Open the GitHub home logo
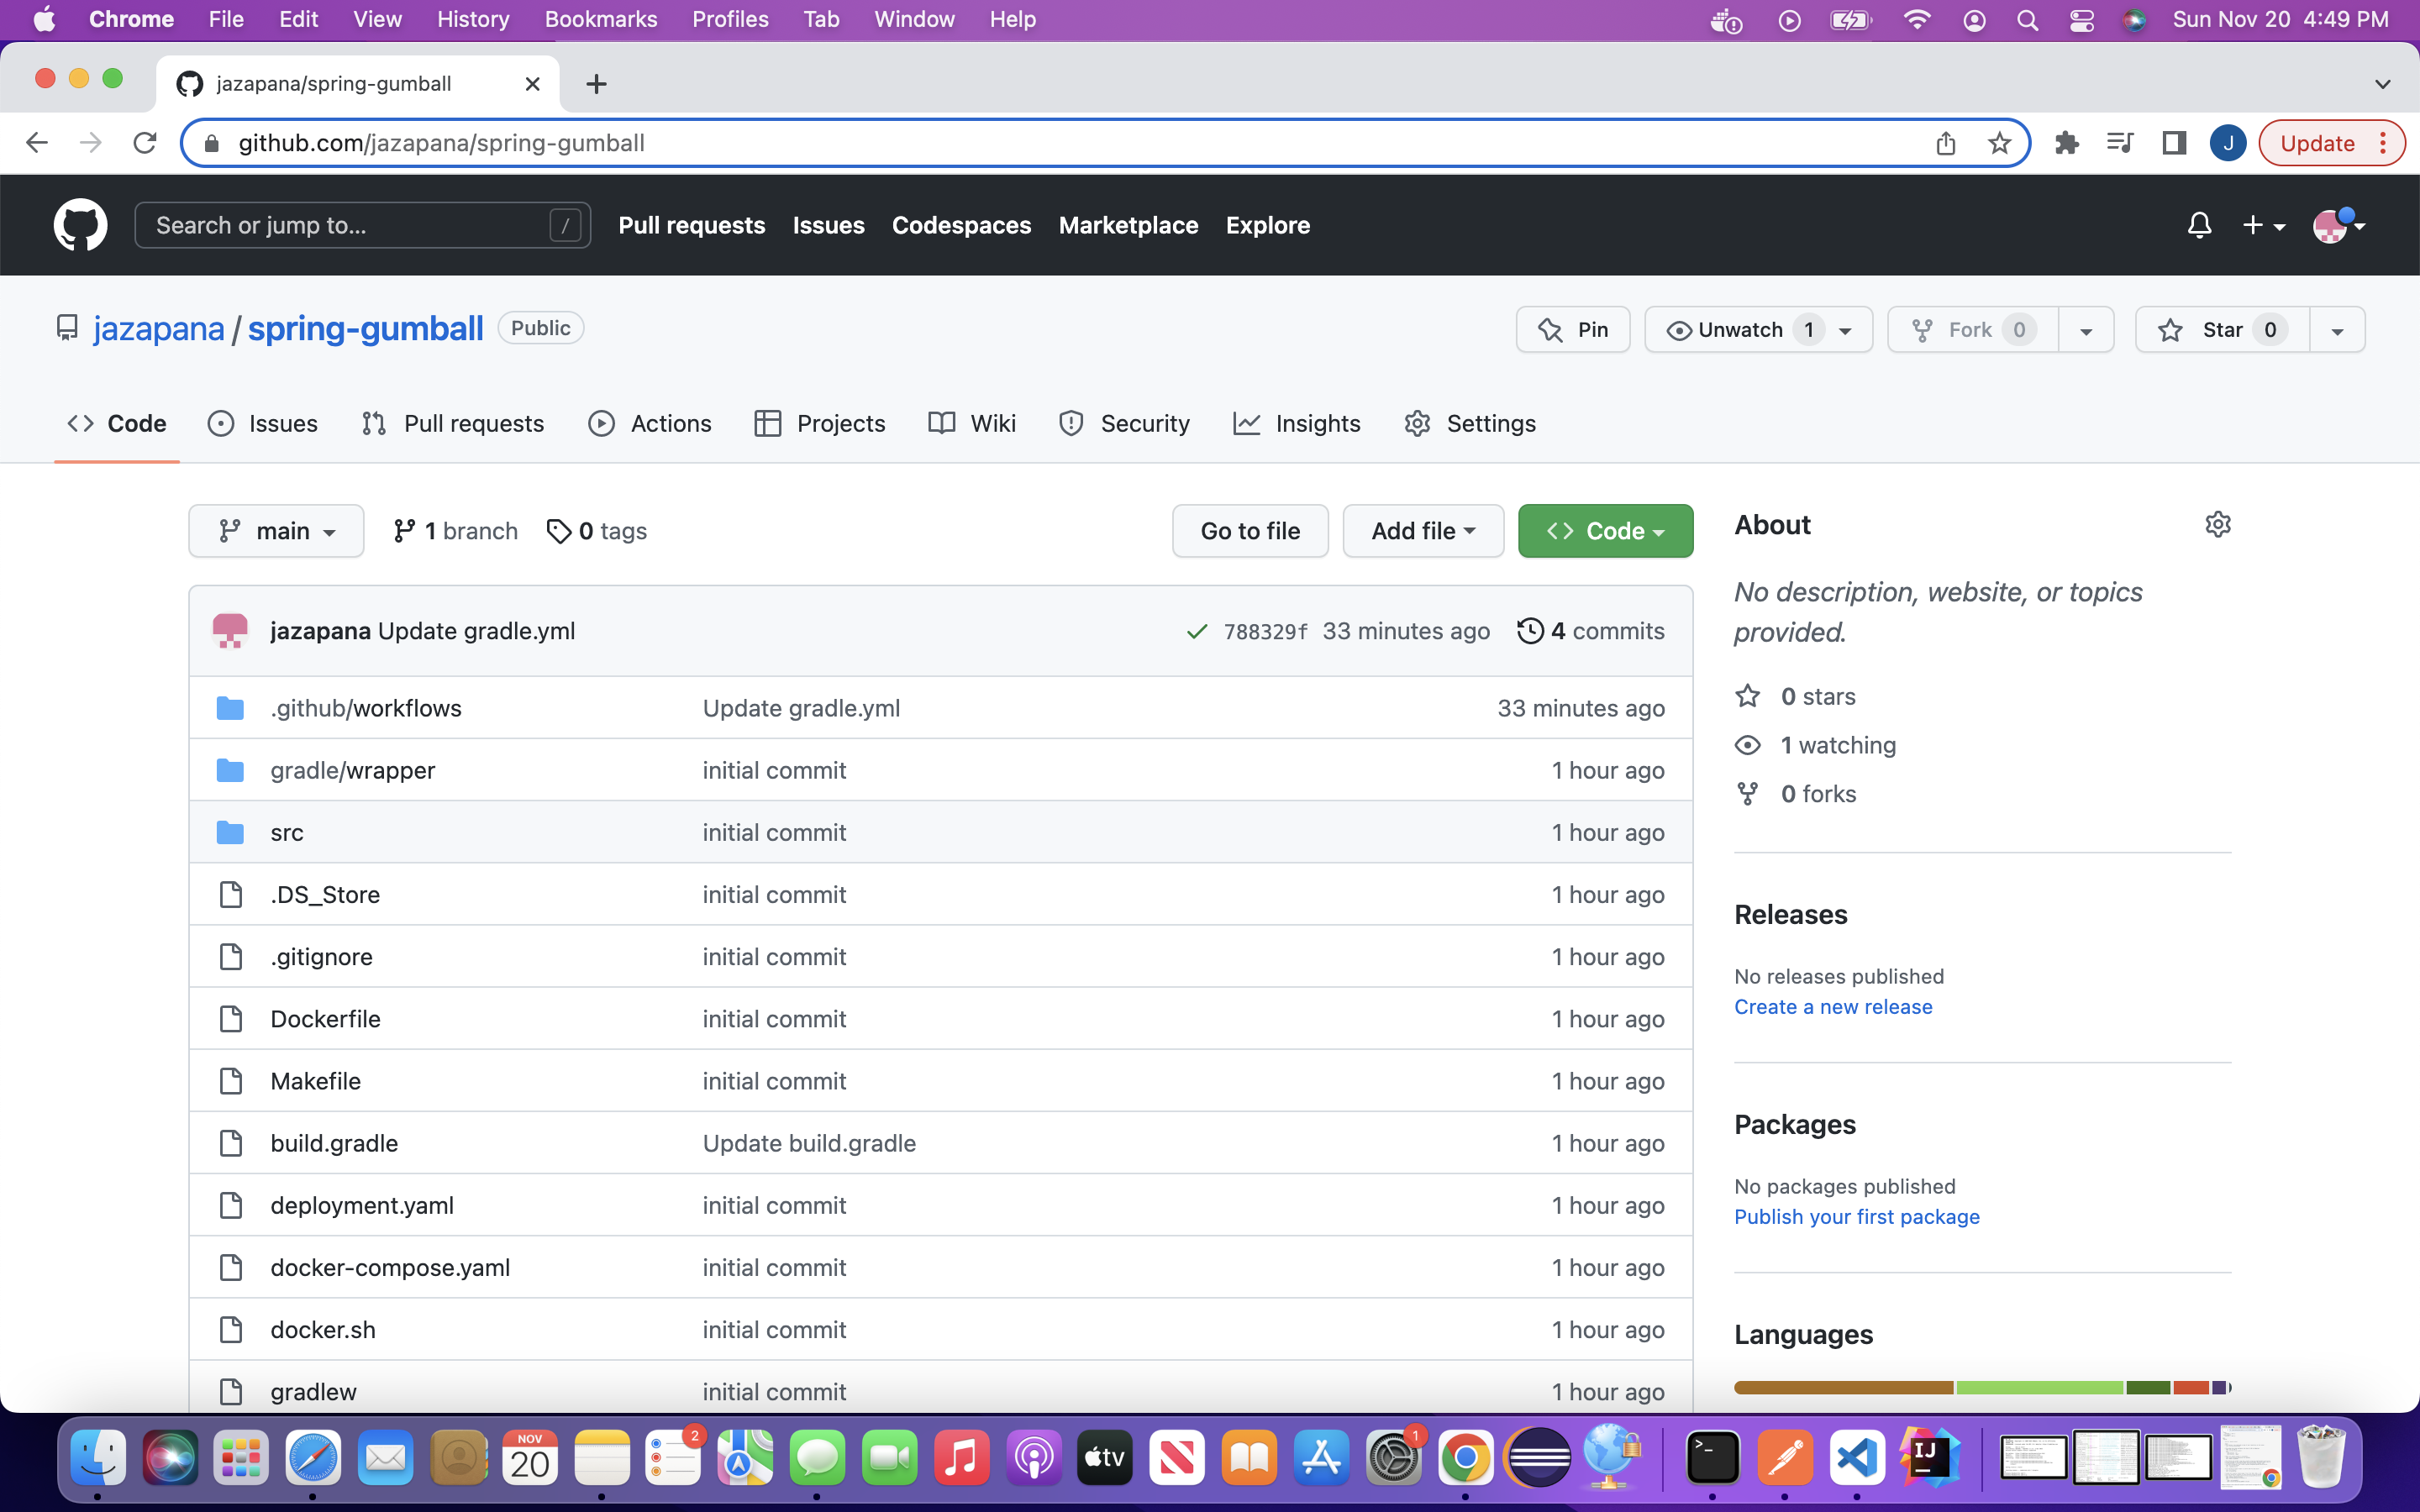The width and height of the screenshot is (2420, 1512). (x=80, y=224)
